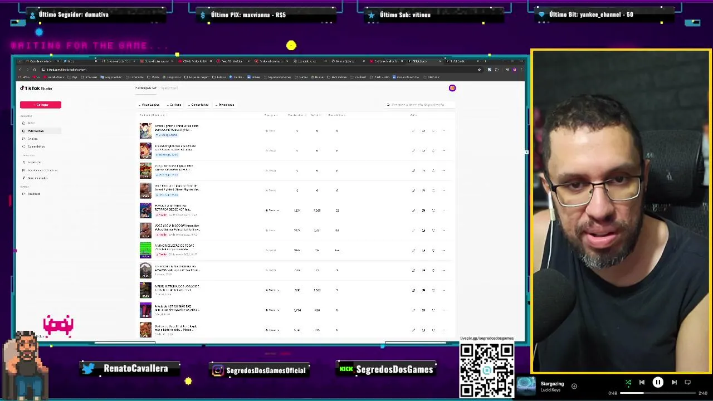713x401 pixels.
Task: Open Feedback in the sidebar
Action: pos(33,194)
